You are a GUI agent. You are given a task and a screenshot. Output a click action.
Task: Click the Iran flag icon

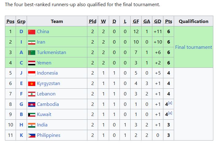click(32, 42)
